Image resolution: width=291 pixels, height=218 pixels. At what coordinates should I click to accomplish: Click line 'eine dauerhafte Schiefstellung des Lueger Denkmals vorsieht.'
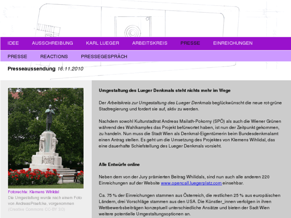point(160,146)
